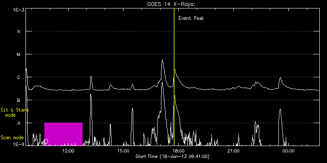Click the 00:00 time axis label

tap(289, 151)
